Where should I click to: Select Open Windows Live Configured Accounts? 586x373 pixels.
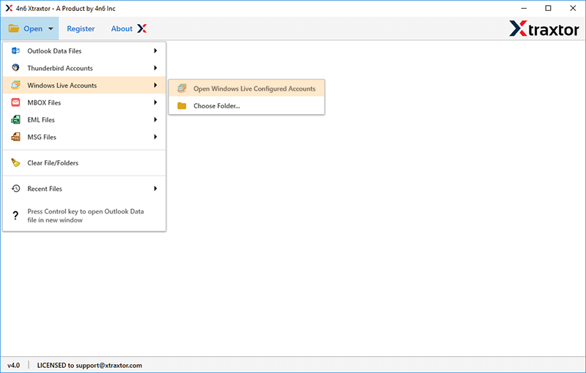click(247, 88)
